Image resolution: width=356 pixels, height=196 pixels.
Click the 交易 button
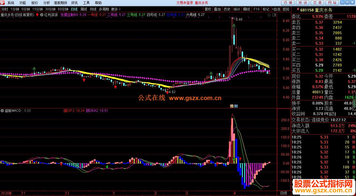coord(317,3)
